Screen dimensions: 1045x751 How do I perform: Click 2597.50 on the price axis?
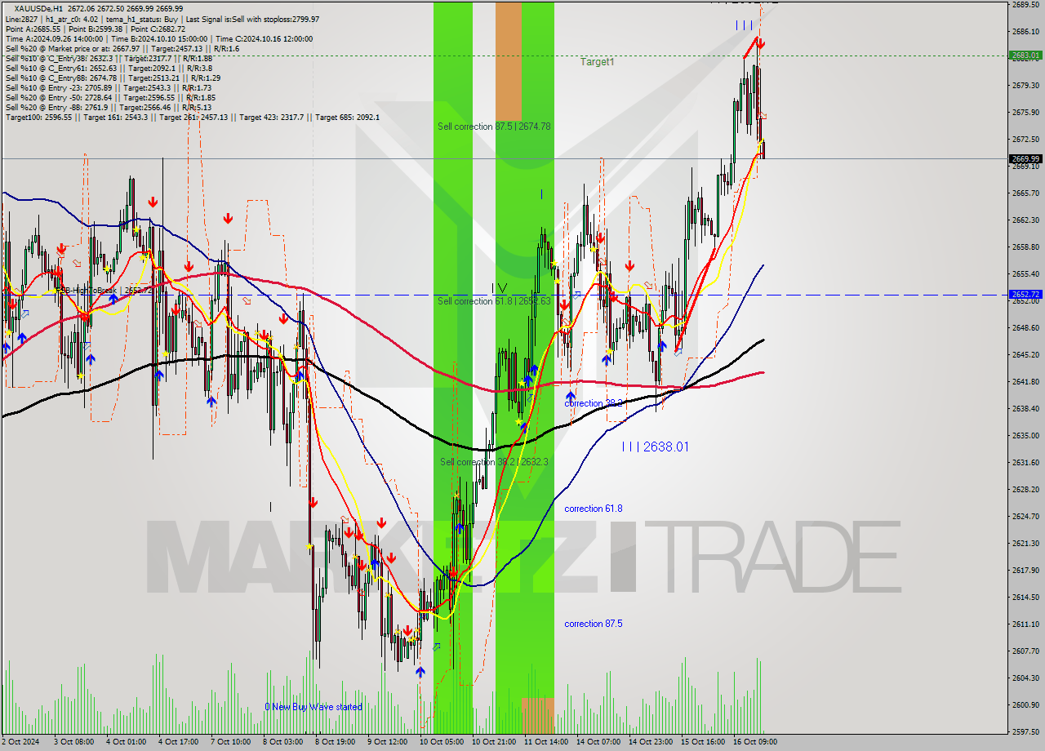coord(1025,731)
